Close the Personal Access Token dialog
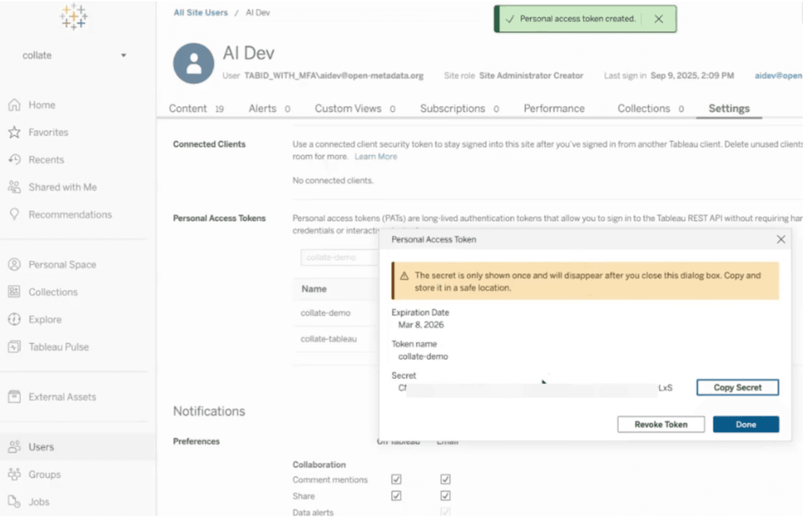804x527 pixels. coord(781,239)
